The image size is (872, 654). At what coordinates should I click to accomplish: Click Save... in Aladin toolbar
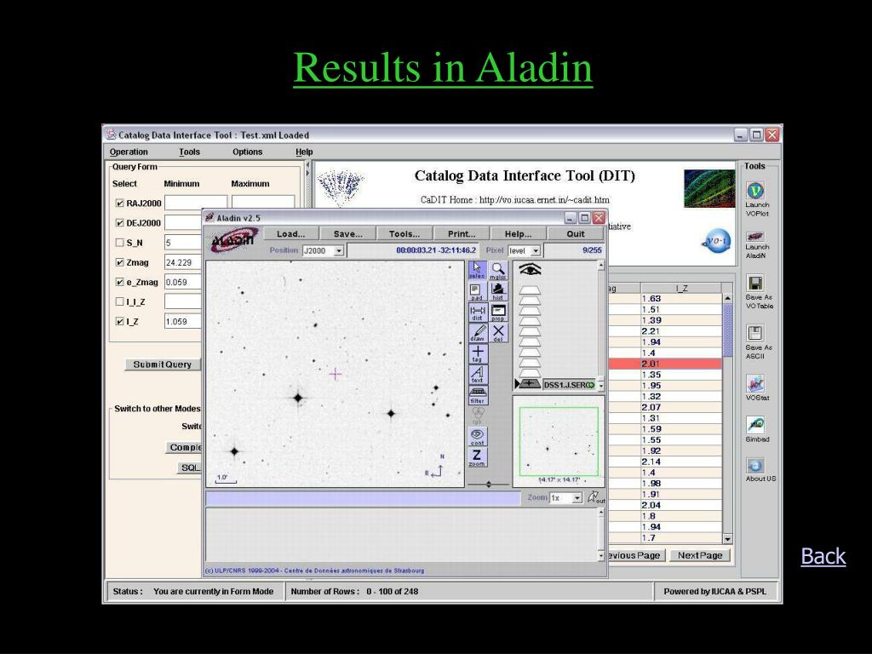348,234
